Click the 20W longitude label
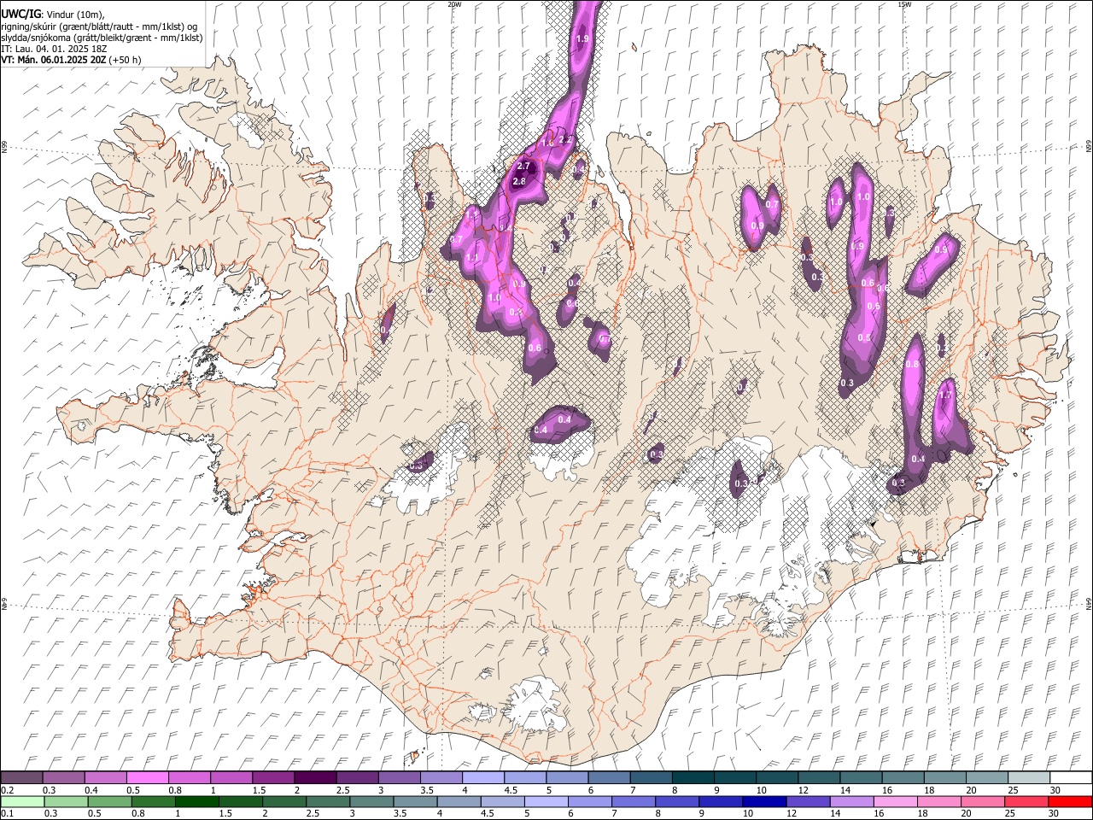This screenshot has height=820, width=1093. pyautogui.click(x=454, y=4)
